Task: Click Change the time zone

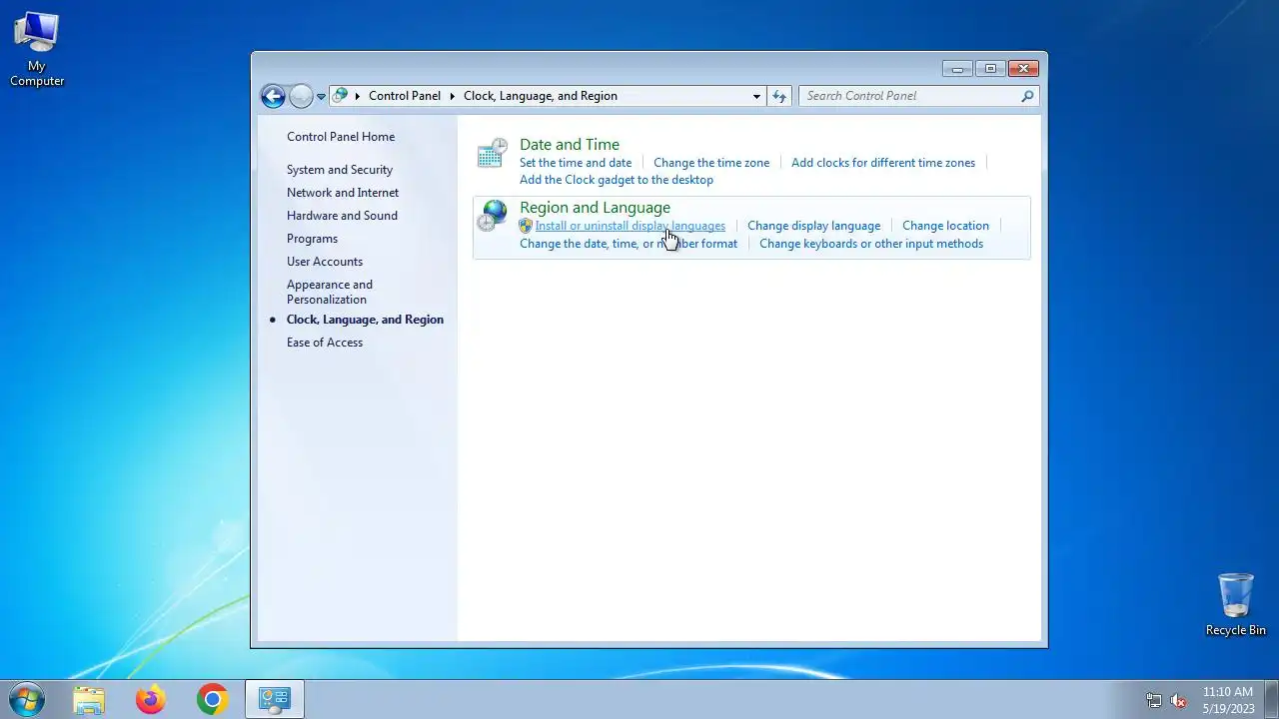Action: (x=711, y=163)
